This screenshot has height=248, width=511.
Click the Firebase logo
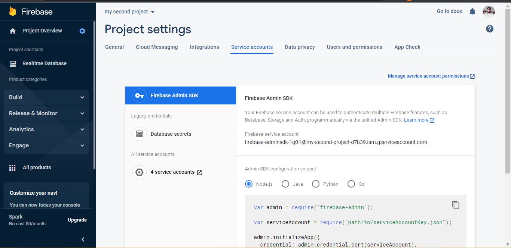[13, 12]
